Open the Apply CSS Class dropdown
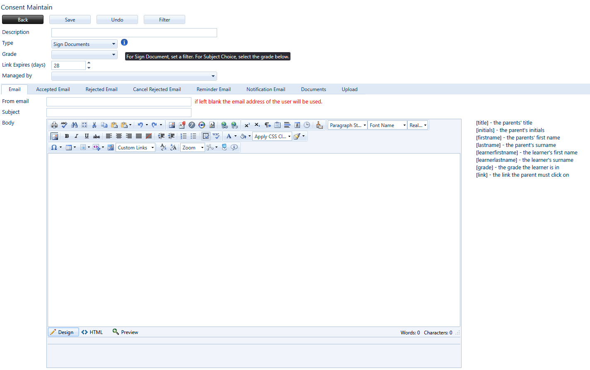 point(272,136)
